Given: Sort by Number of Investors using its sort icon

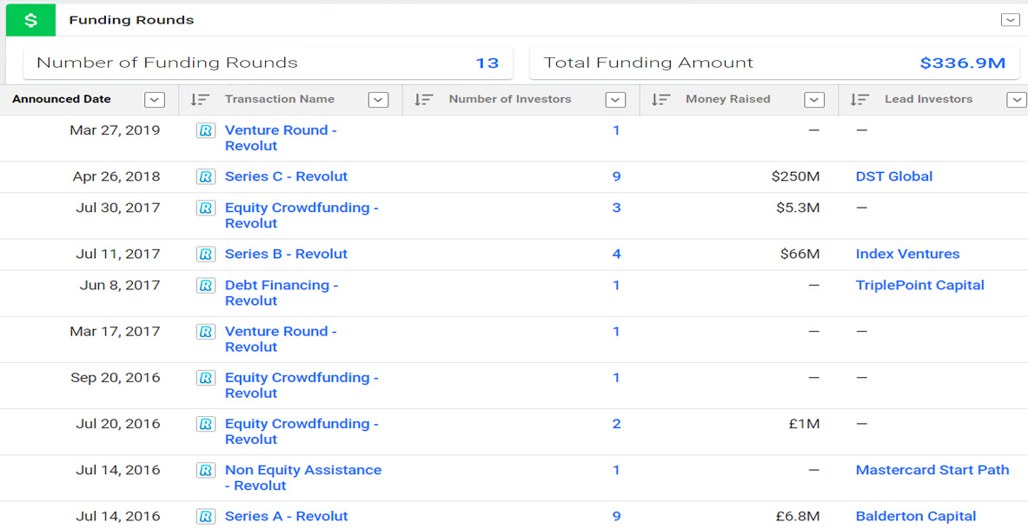Looking at the screenshot, I should tap(424, 99).
